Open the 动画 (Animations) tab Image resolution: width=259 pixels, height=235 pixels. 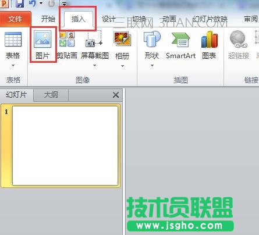[x=169, y=19]
